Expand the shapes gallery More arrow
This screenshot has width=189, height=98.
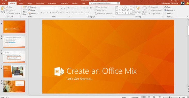[133, 13]
